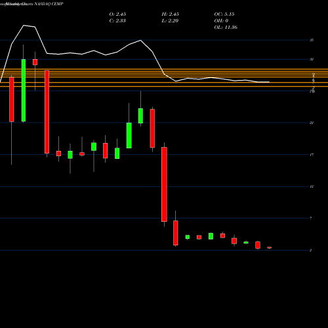
Task: Click the 'OC: 5.15' reading
Action: (224, 14)
